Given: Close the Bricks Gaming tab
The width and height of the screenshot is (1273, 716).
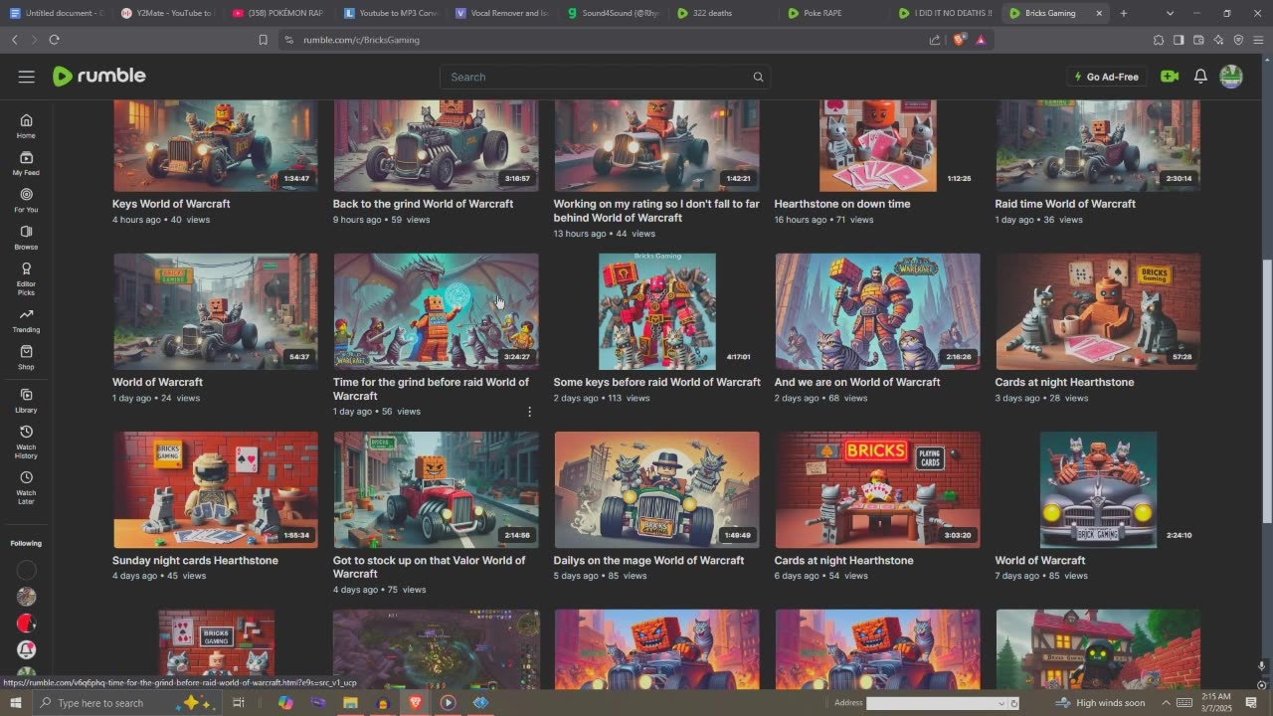Looking at the screenshot, I should click(x=1099, y=13).
